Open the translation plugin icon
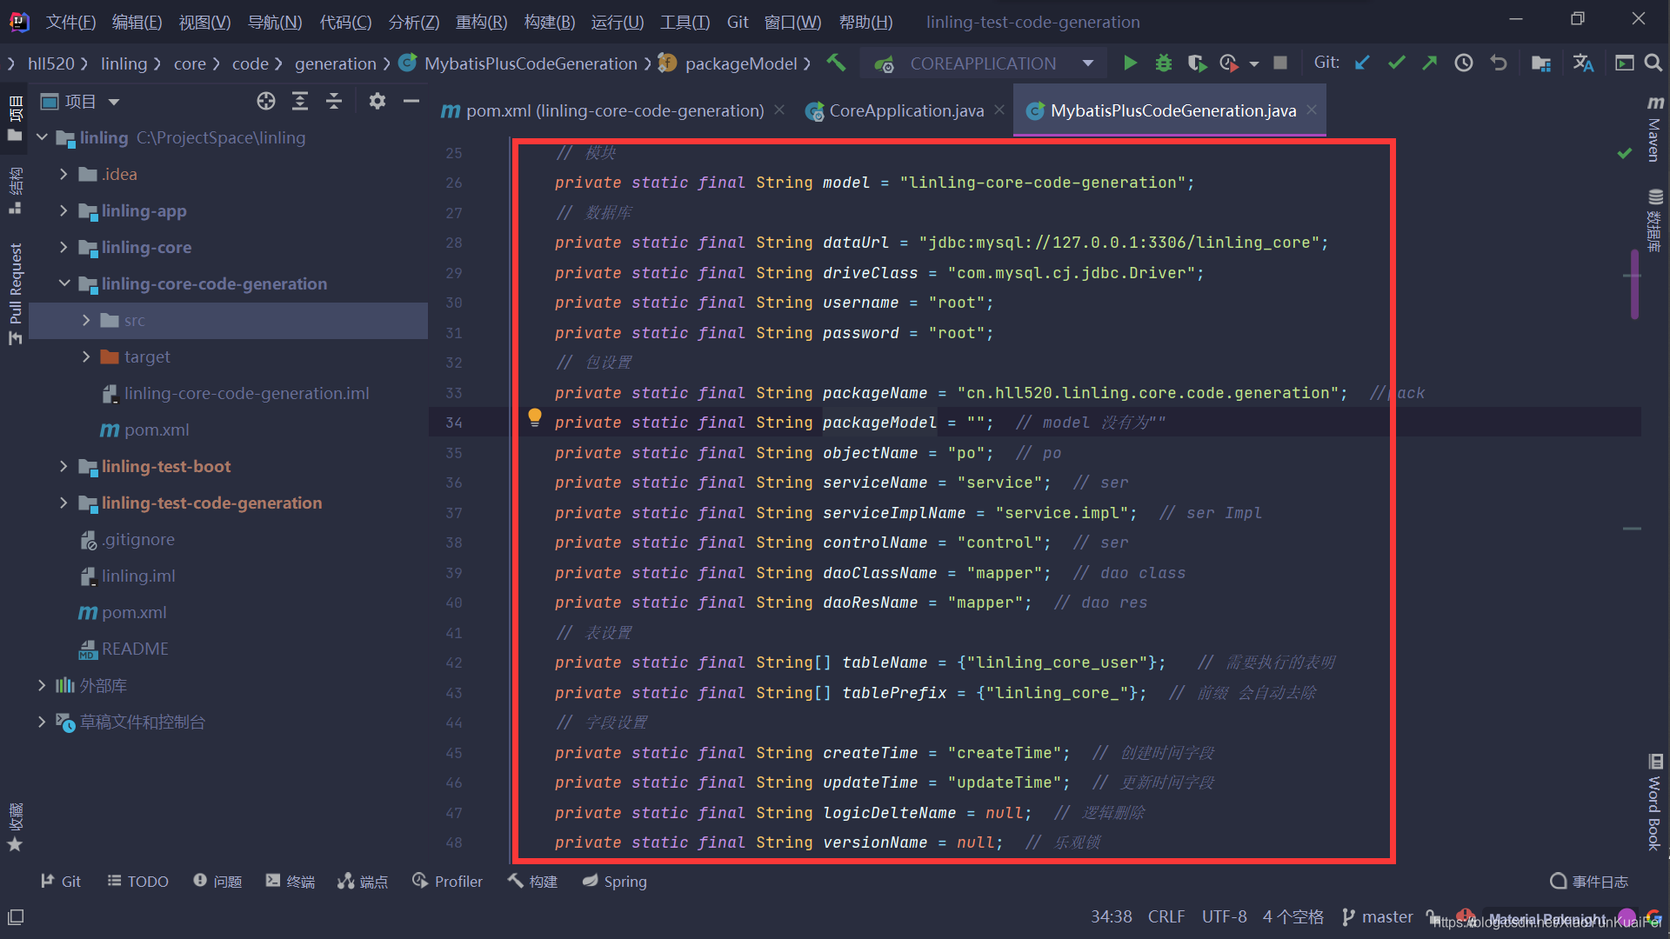The image size is (1670, 939). (1584, 63)
